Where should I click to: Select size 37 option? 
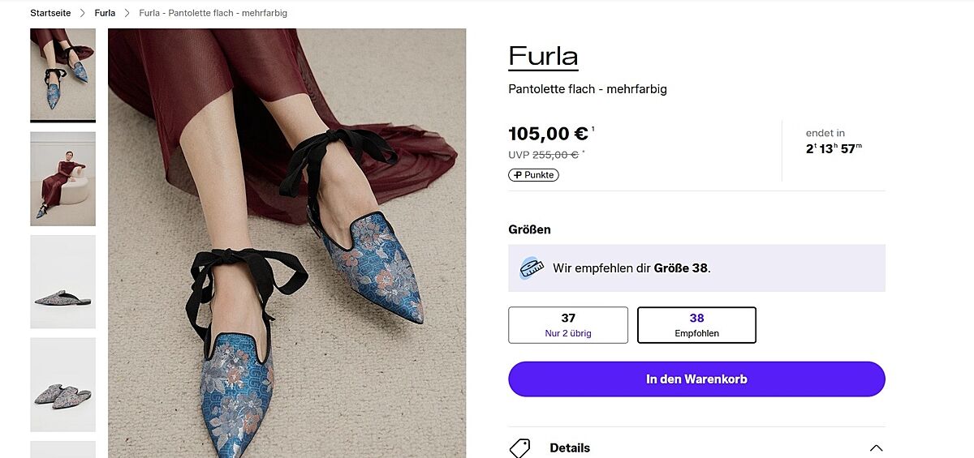click(568, 325)
